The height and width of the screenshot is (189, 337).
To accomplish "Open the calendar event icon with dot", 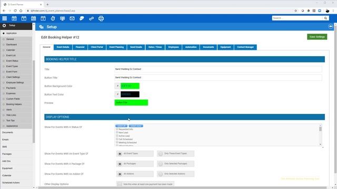I will pos(43,18).
